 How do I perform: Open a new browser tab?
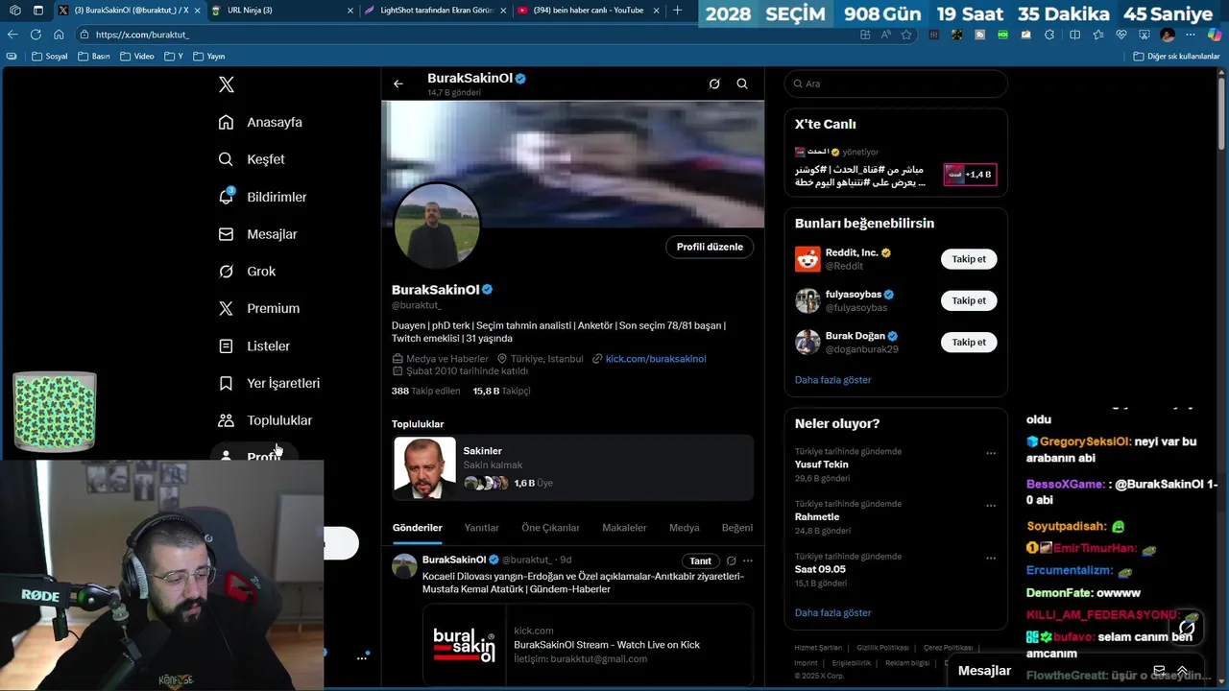pos(677,10)
